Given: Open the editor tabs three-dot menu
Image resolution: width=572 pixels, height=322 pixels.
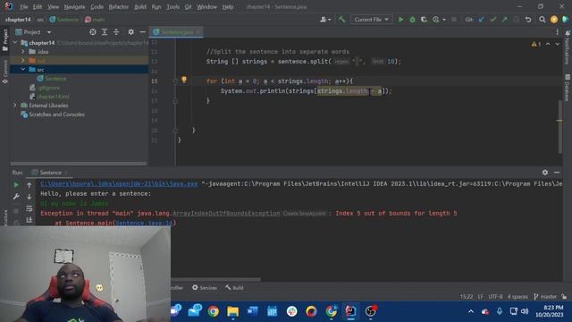Looking at the screenshot, I should tap(557, 32).
